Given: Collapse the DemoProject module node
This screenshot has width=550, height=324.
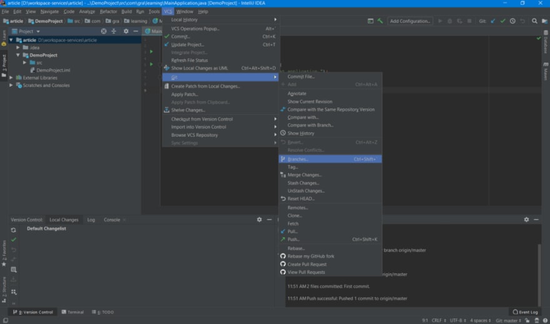Looking at the screenshot, I should (x=18, y=55).
